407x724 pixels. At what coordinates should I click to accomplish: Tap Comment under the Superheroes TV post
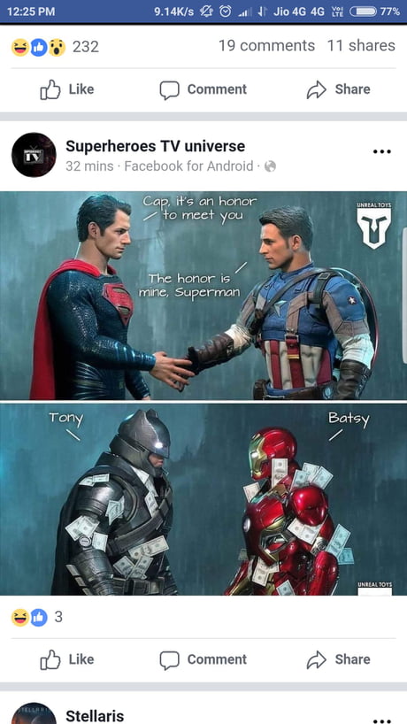[x=203, y=659]
